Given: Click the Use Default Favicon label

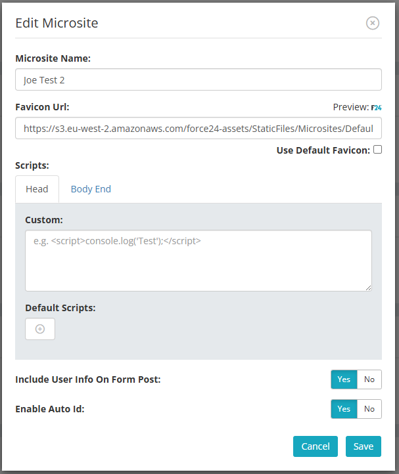Looking at the screenshot, I should click(323, 150).
